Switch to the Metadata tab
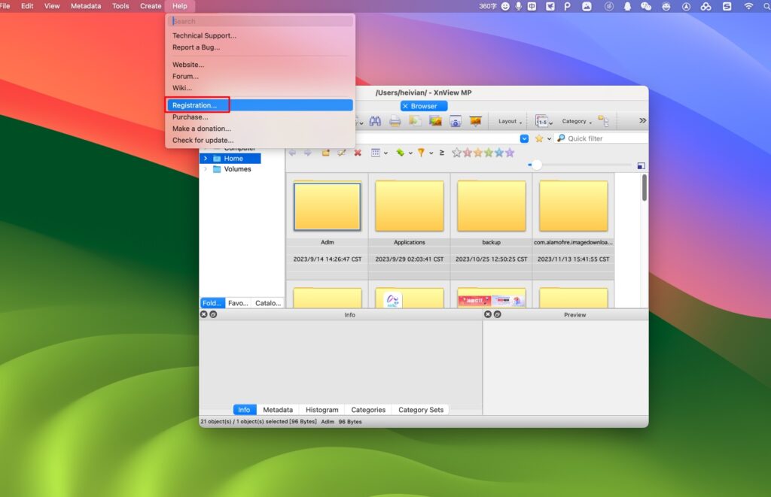771x497 pixels. click(x=278, y=409)
